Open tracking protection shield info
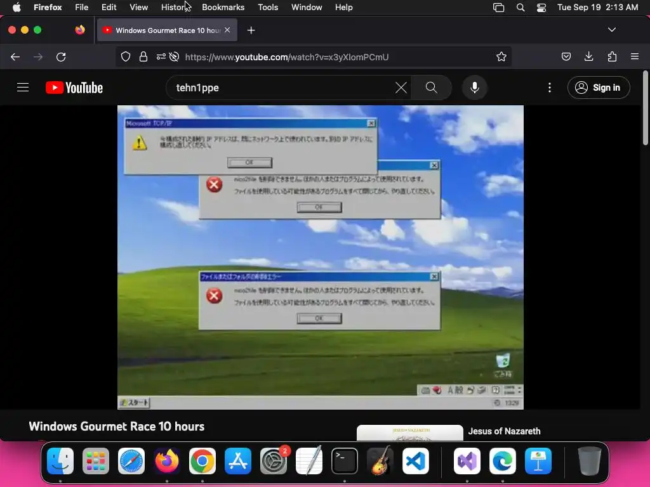 click(x=126, y=56)
